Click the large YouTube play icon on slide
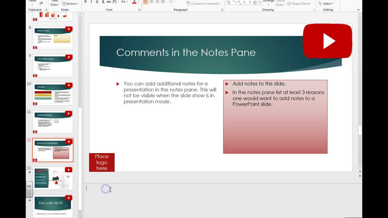 (327, 41)
